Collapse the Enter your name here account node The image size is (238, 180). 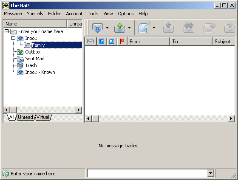[x=6, y=31]
